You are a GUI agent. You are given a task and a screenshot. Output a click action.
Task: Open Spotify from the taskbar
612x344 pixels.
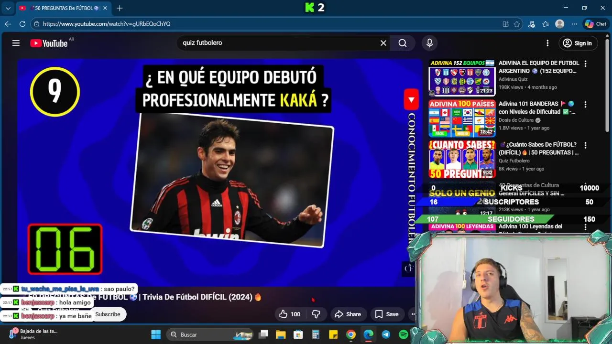point(403,334)
